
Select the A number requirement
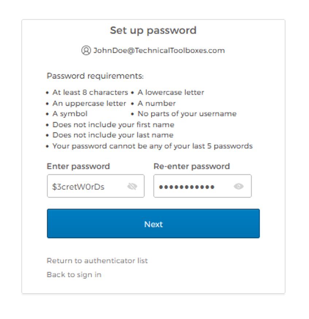(157, 103)
